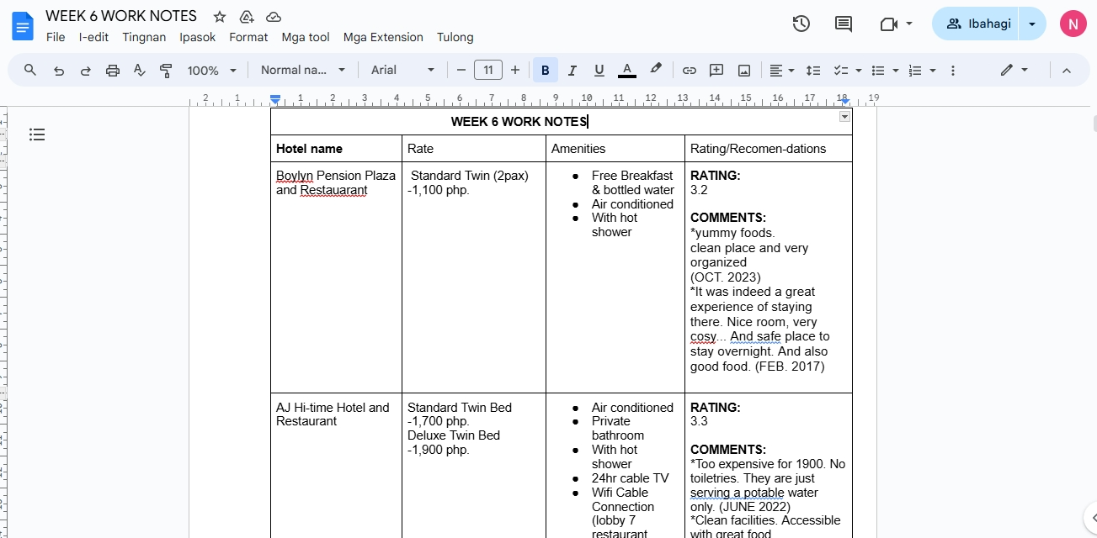Screen dimensions: 1097x538
Task: Click the font size 11 field
Action: 488,70
